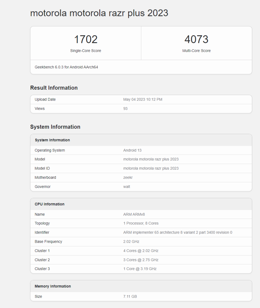Click the Governor value walt

(127, 187)
